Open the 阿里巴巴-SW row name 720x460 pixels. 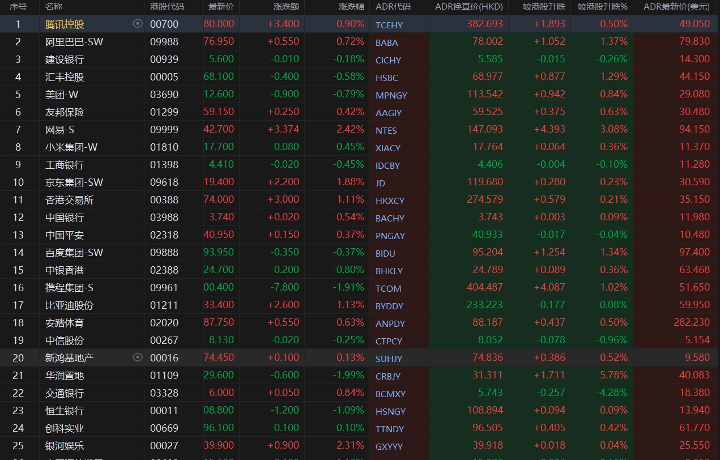[x=74, y=42]
